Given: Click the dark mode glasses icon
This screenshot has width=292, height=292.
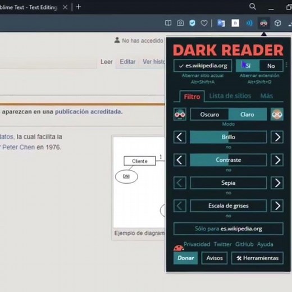Looking at the screenshot, I should [x=180, y=114].
